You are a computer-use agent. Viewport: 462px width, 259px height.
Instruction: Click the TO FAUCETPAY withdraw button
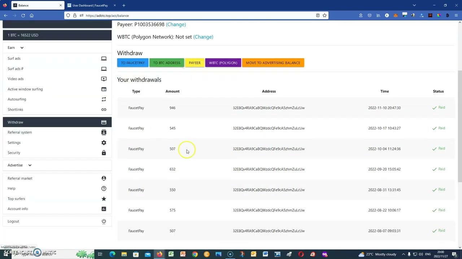[x=133, y=63]
